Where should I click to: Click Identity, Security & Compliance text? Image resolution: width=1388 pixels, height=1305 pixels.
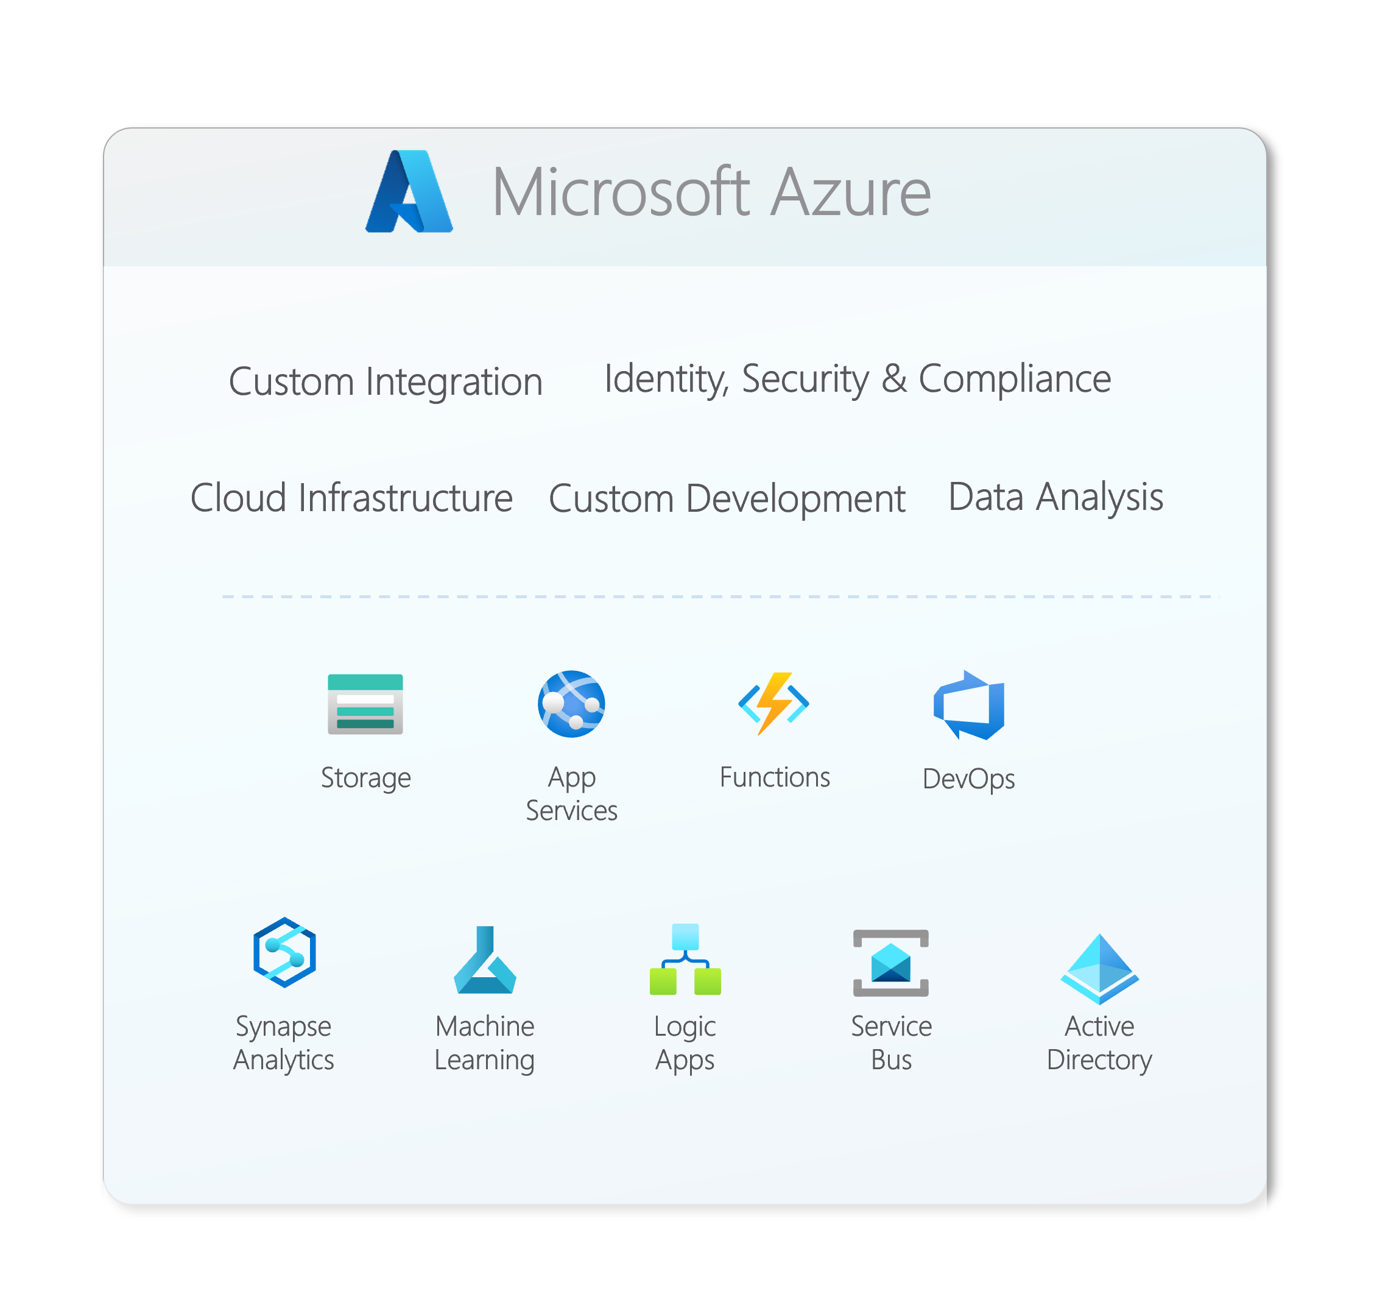[858, 380]
